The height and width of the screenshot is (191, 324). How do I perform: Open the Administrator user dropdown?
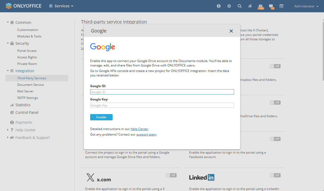click(x=306, y=6)
